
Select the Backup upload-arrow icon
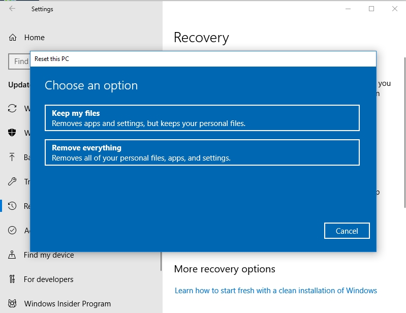click(12, 158)
